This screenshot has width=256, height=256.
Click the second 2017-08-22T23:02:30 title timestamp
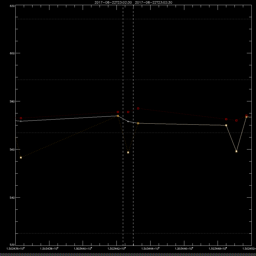tap(153, 3)
